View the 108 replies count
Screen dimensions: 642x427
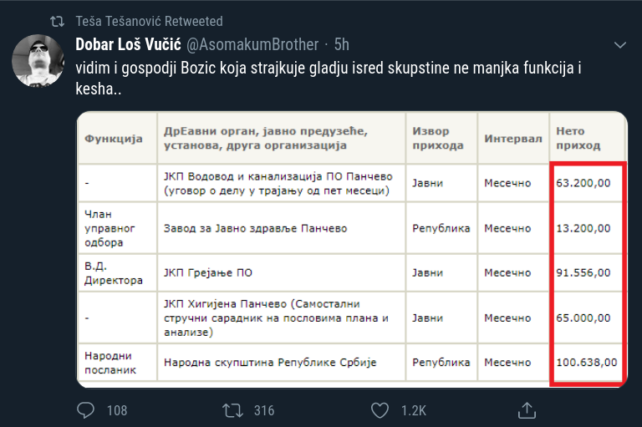click(117, 410)
